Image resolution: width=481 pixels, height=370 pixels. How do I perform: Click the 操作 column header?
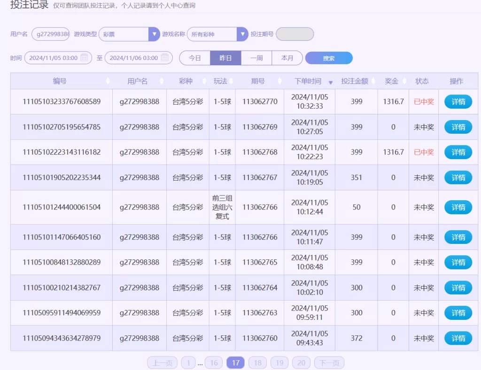[456, 81]
